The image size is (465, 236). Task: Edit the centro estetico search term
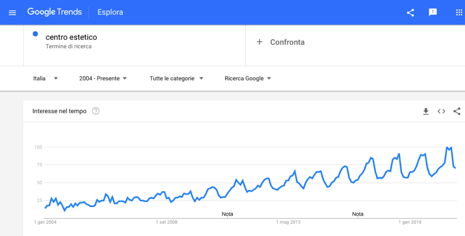[x=71, y=37]
